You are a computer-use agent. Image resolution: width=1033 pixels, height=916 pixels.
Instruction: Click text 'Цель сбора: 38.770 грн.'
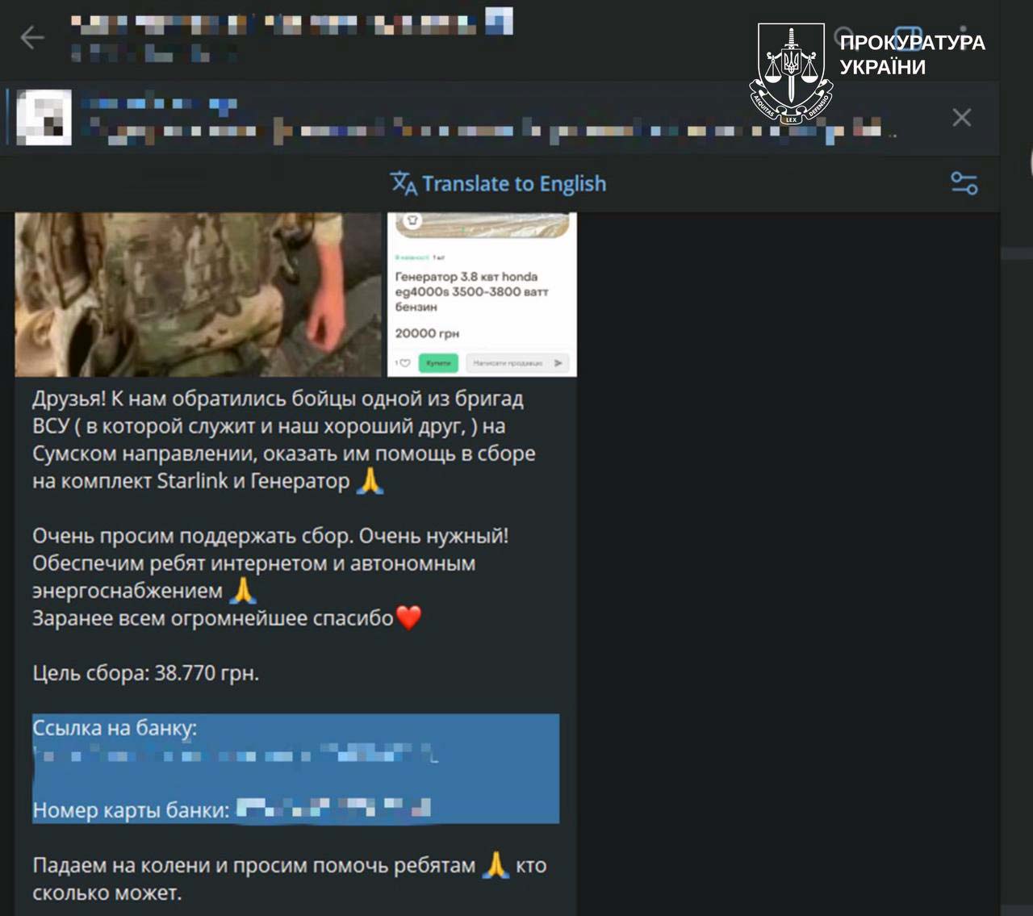click(146, 673)
